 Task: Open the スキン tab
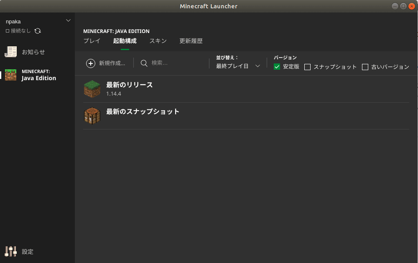pyautogui.click(x=158, y=41)
